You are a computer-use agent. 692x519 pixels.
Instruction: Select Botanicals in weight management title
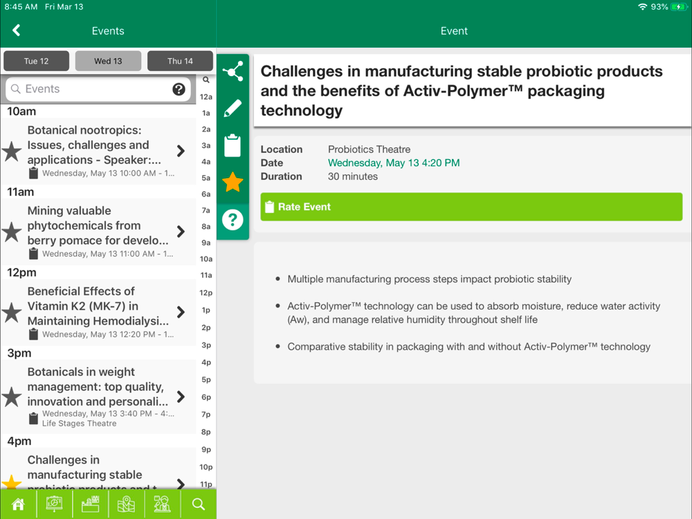[x=98, y=387]
